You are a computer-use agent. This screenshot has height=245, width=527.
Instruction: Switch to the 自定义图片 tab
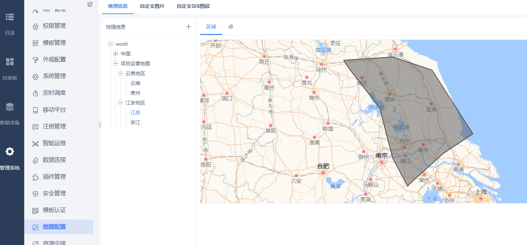click(x=152, y=6)
